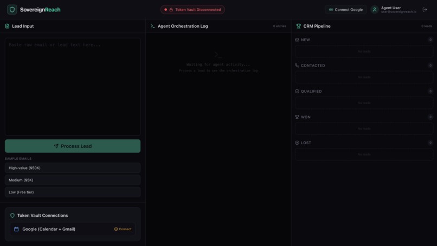Click the CONTACTED stage phone icon

tap(297, 66)
